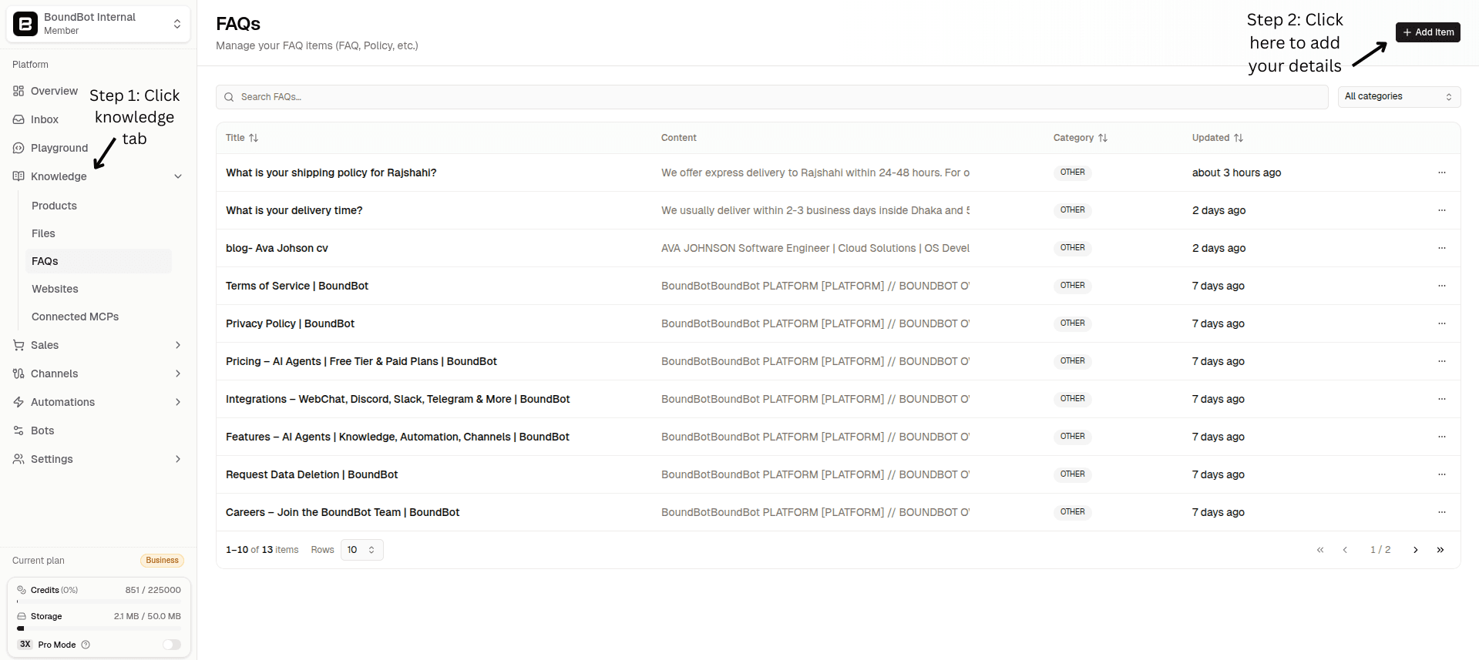Screen dimensions: 1479x660
Task: Click the Search FAQs input field
Action: click(x=771, y=97)
